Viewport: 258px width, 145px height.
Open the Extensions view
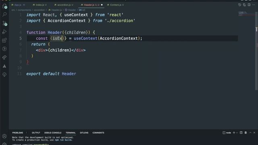pos(4,40)
